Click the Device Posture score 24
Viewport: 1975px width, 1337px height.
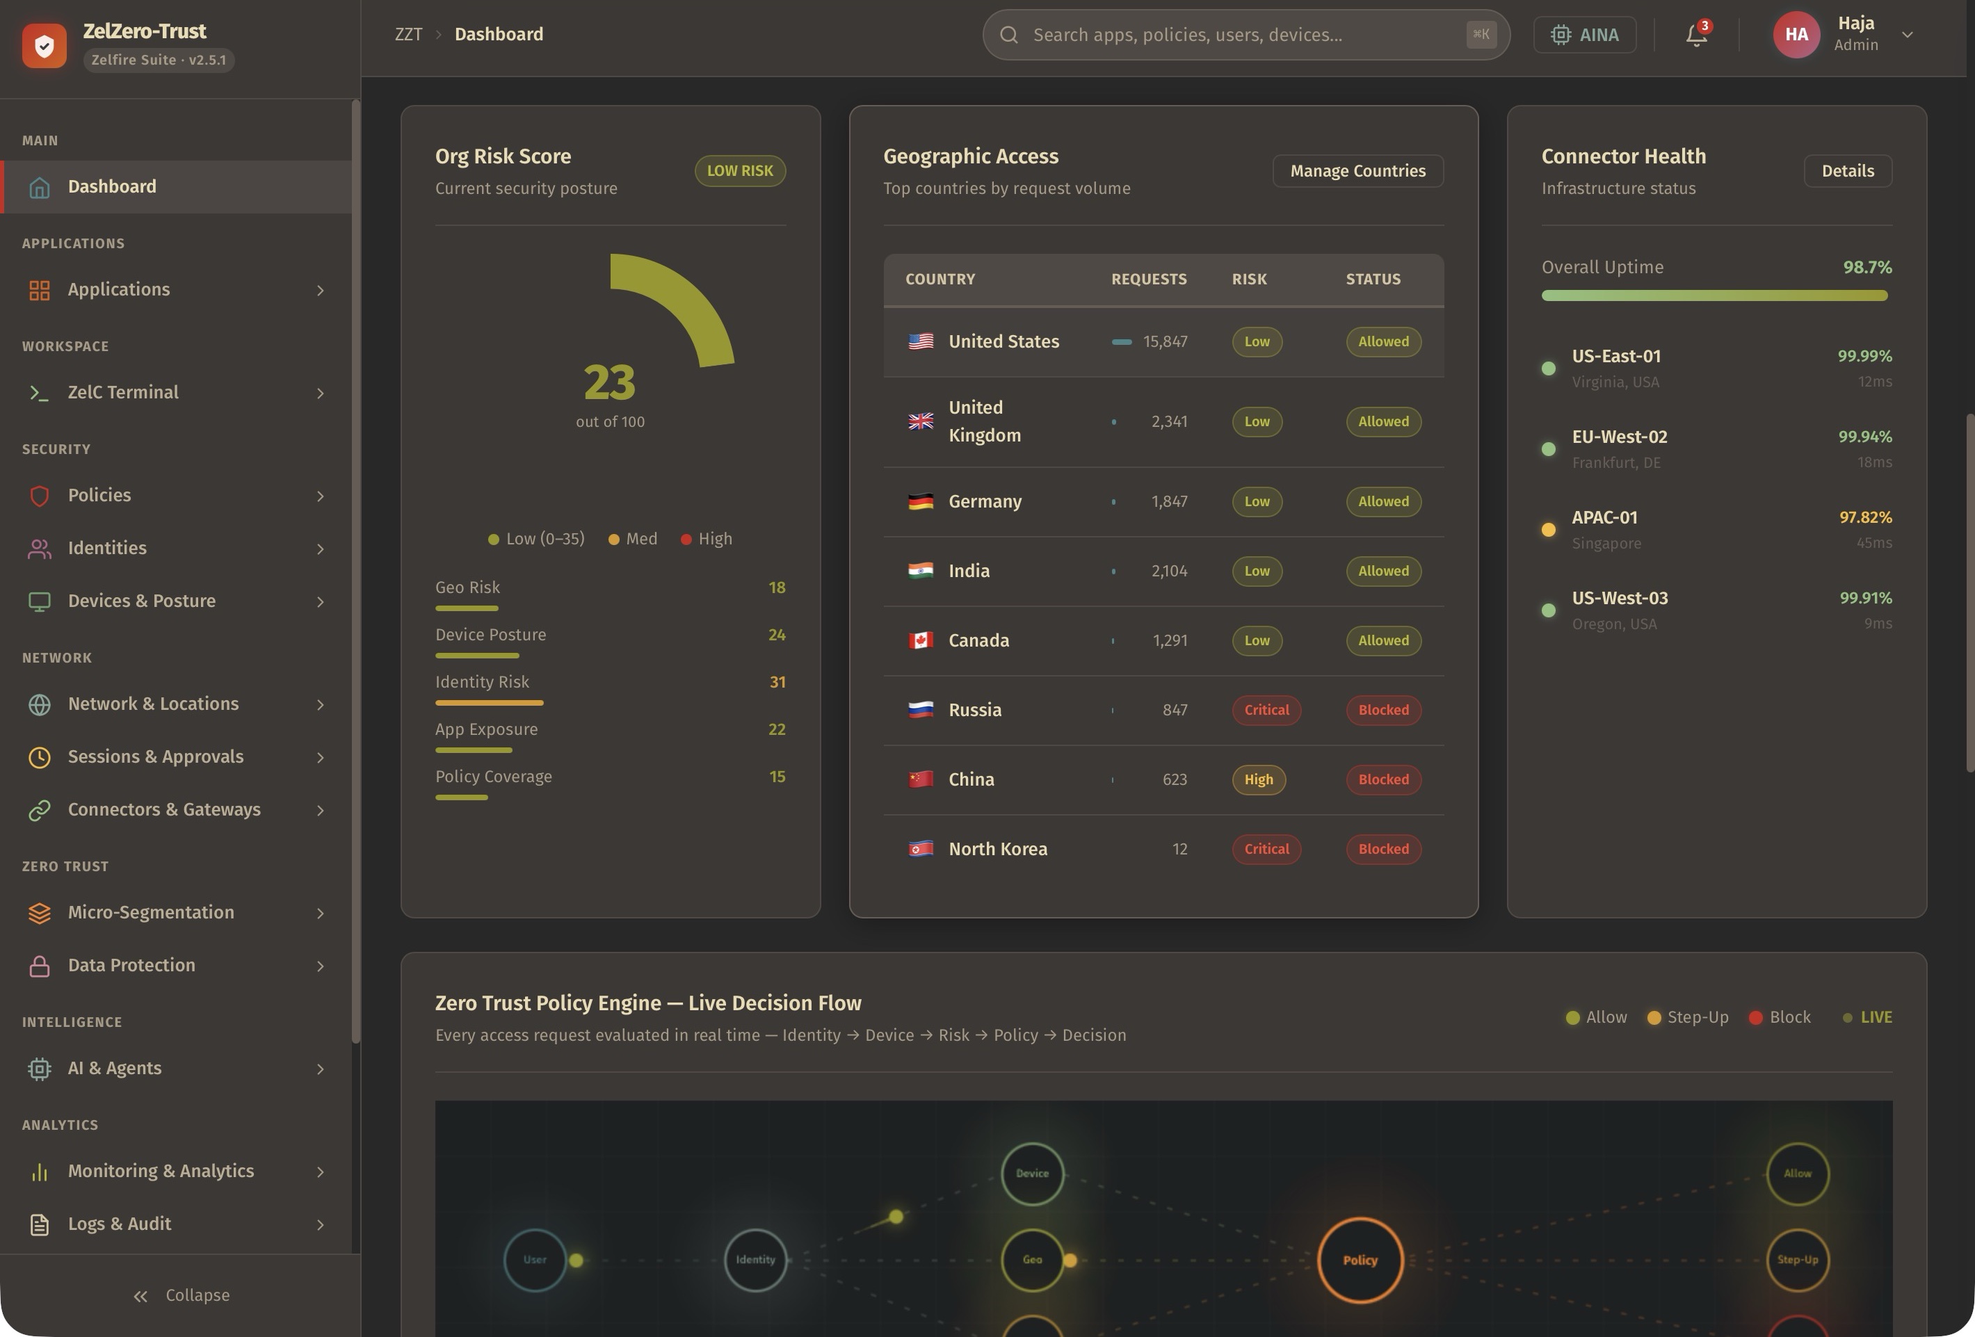(777, 635)
